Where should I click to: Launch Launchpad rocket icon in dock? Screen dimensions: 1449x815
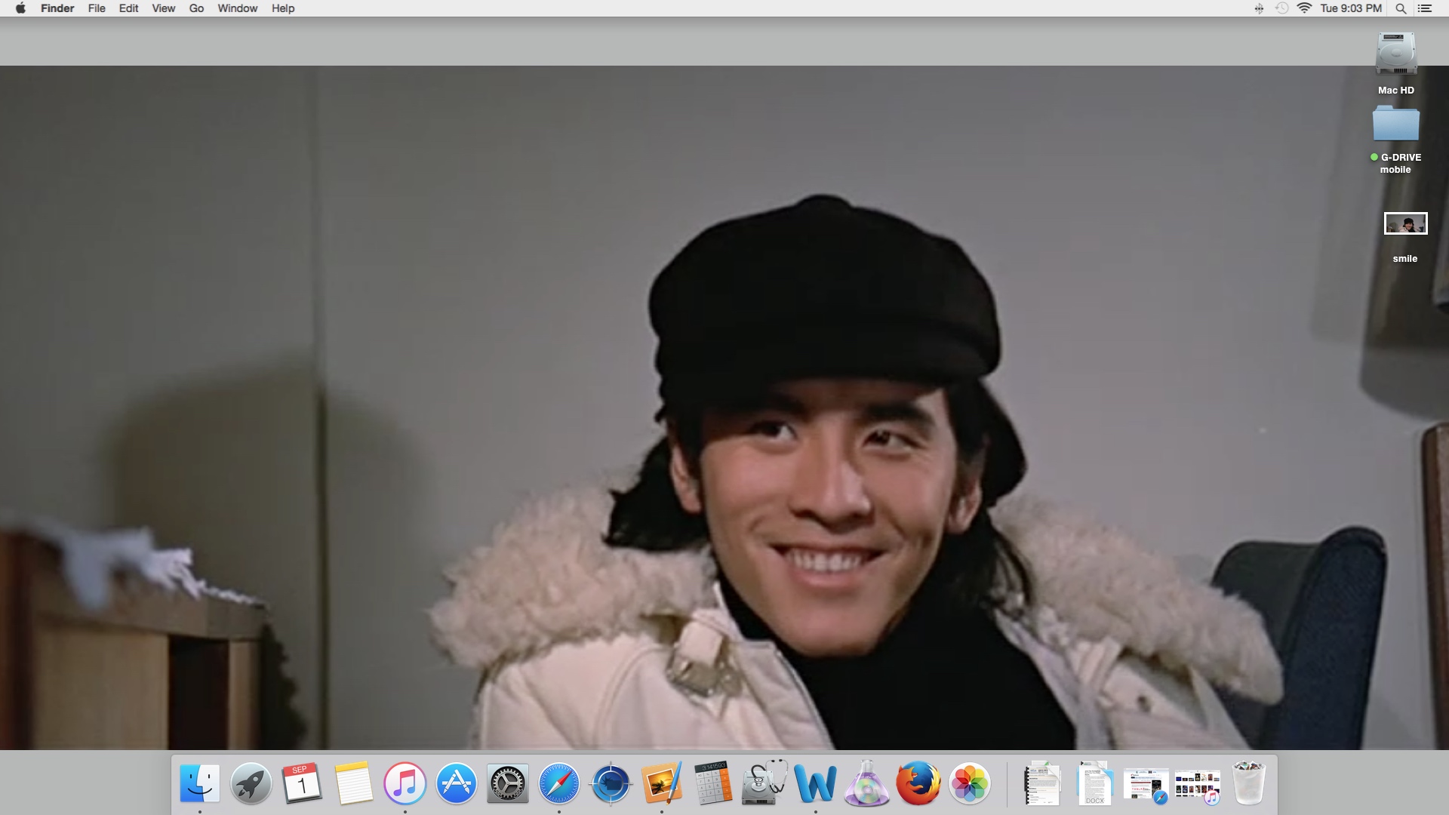pos(251,783)
